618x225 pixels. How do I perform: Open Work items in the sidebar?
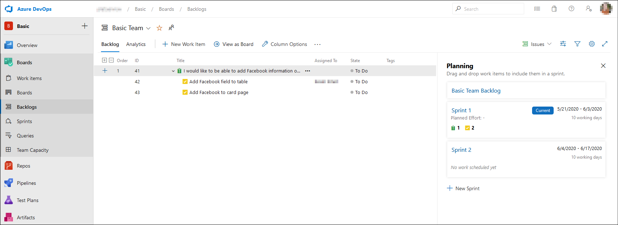click(29, 78)
